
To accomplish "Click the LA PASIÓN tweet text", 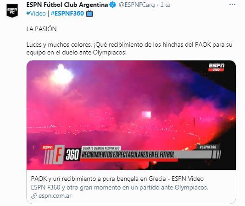I will click(42, 29).
